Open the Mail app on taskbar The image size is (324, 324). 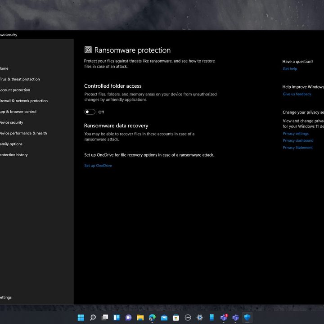click(164, 317)
